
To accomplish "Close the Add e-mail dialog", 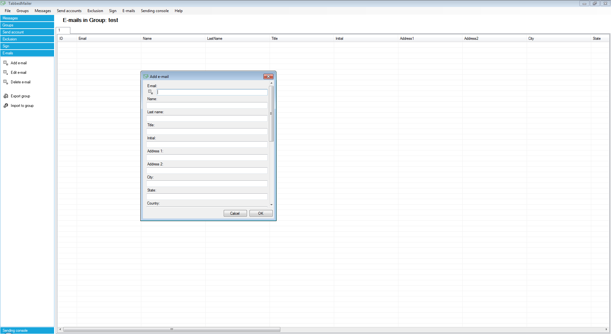I will [x=268, y=76].
